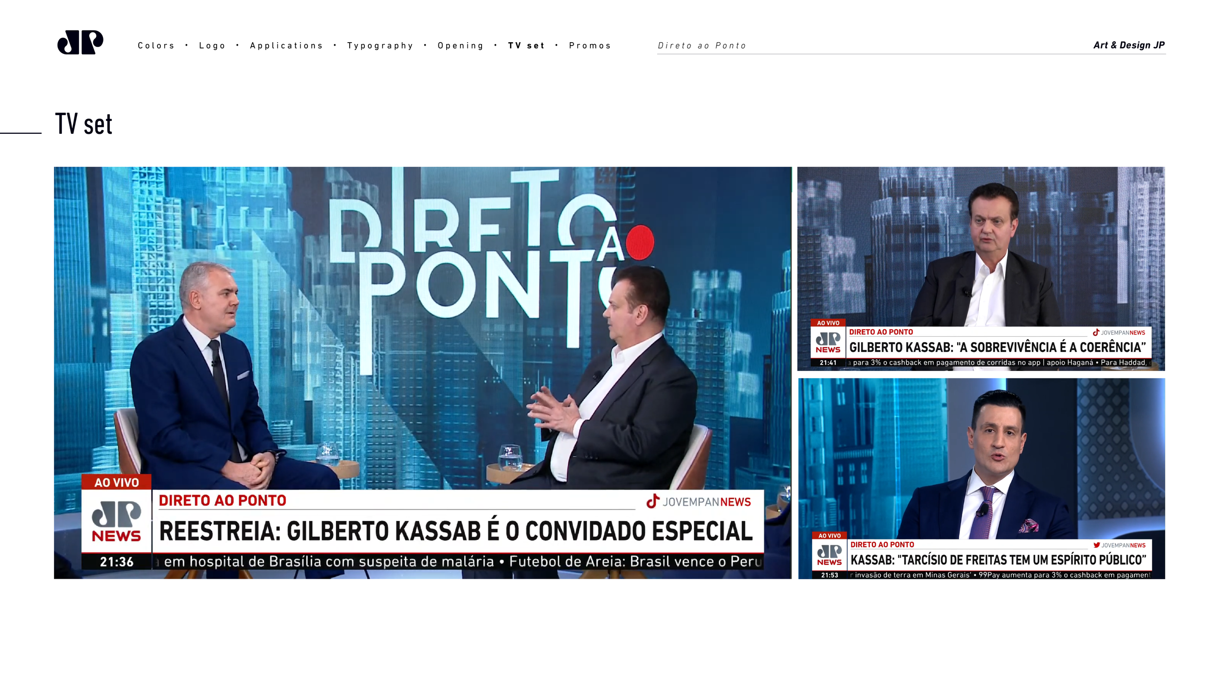
Task: Click the TikTok icon in top-right lower-third
Action: (1096, 332)
